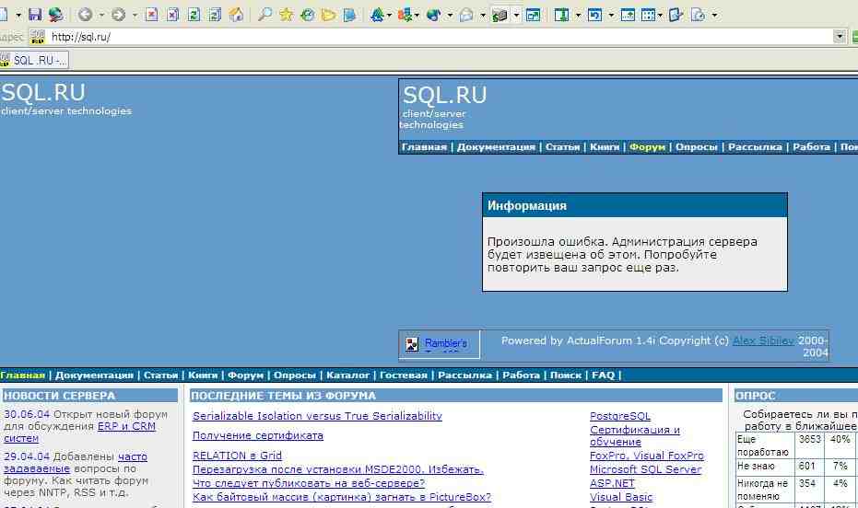The image size is (858, 508).
Task: Open the PostgreSQL forum link
Action: [619, 416]
